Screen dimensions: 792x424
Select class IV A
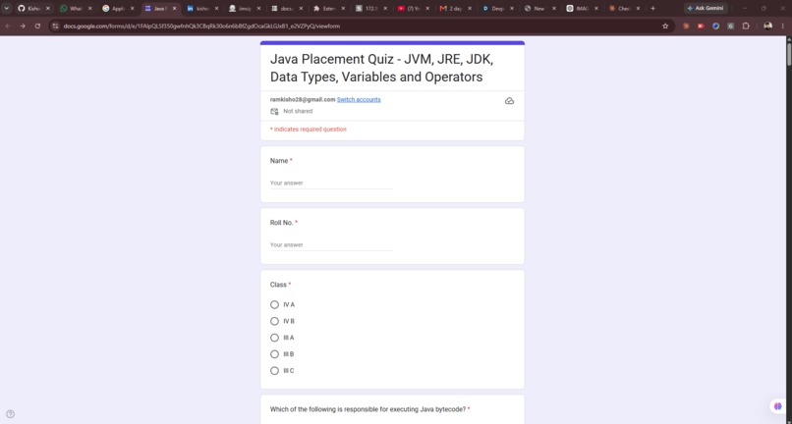pyautogui.click(x=274, y=305)
